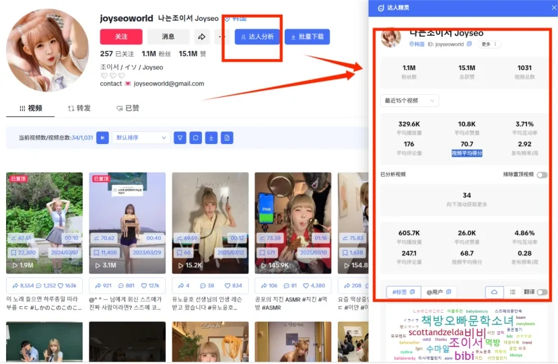Toggle 排除置顶视频 switch
Viewport: 558px width, 364px height.
coord(542,175)
